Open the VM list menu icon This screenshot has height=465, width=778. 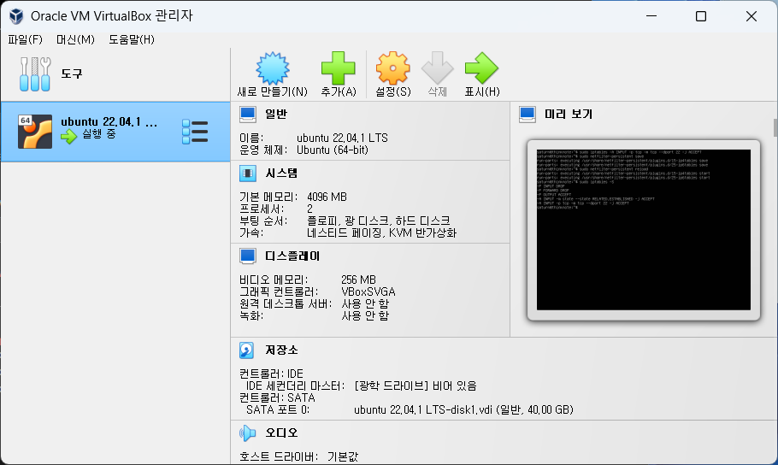tap(195, 132)
